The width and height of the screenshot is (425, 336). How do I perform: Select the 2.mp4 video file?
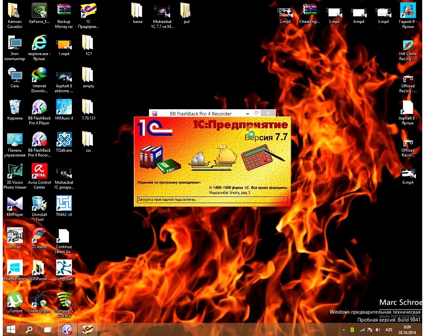coord(285,15)
